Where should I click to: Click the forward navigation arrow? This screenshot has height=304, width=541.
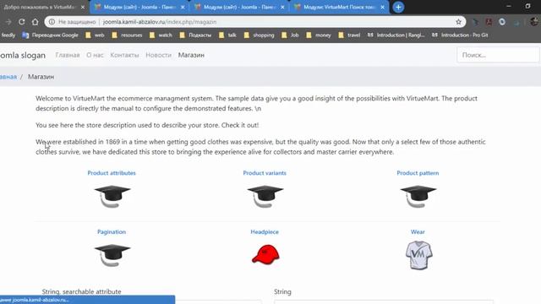8,22
